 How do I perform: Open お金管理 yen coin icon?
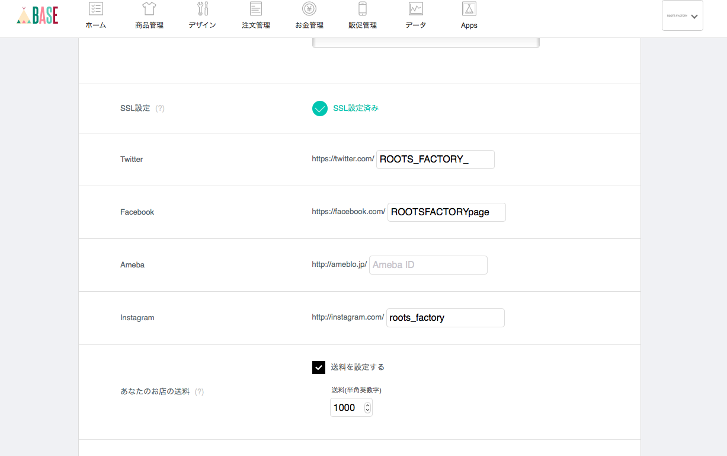pos(309,9)
